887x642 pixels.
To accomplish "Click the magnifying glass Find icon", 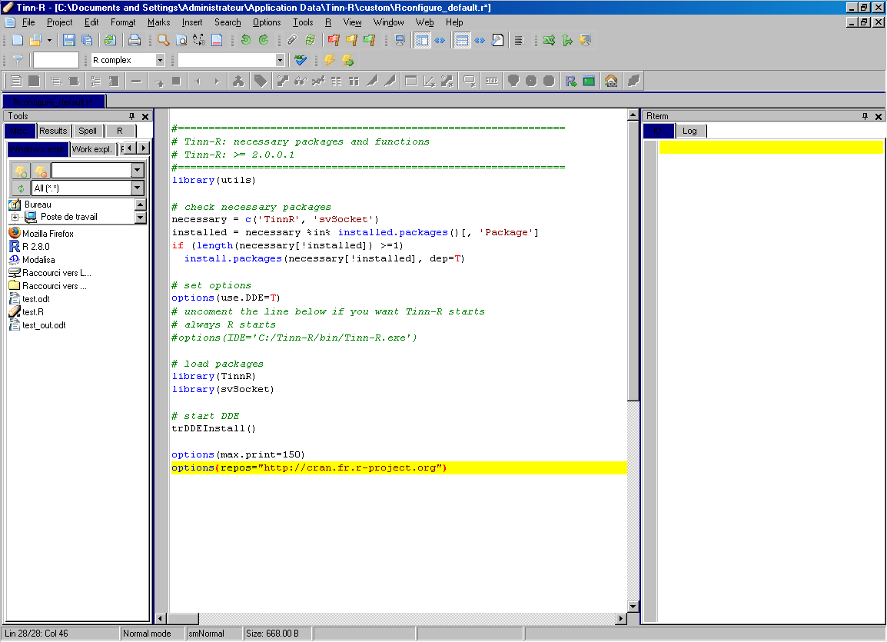I will 164,40.
